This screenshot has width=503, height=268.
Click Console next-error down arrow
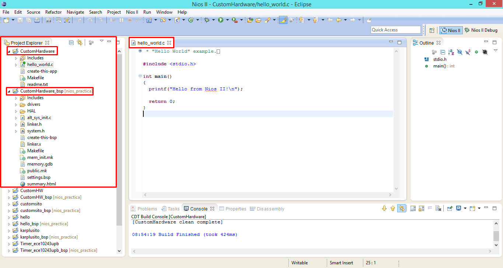click(384, 208)
